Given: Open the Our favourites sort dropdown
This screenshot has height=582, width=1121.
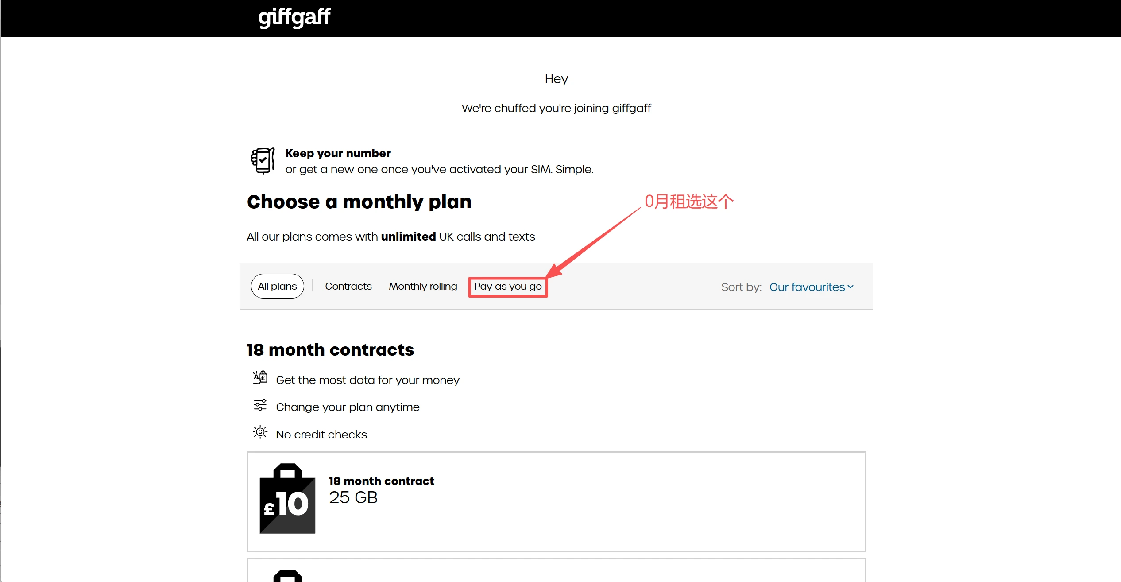Looking at the screenshot, I should (x=807, y=287).
